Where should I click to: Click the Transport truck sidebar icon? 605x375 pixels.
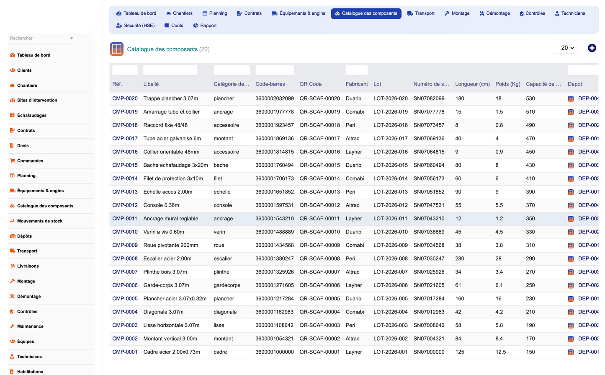point(13,251)
